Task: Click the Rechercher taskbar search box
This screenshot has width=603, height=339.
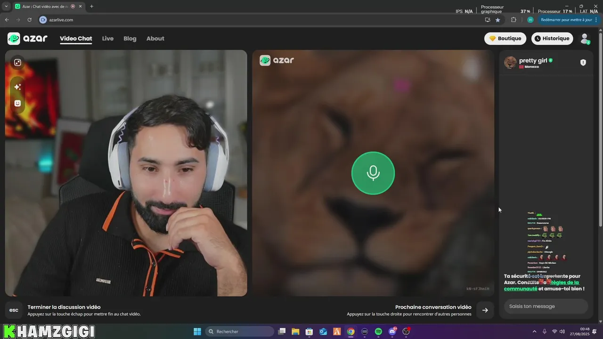Action: tap(240, 331)
